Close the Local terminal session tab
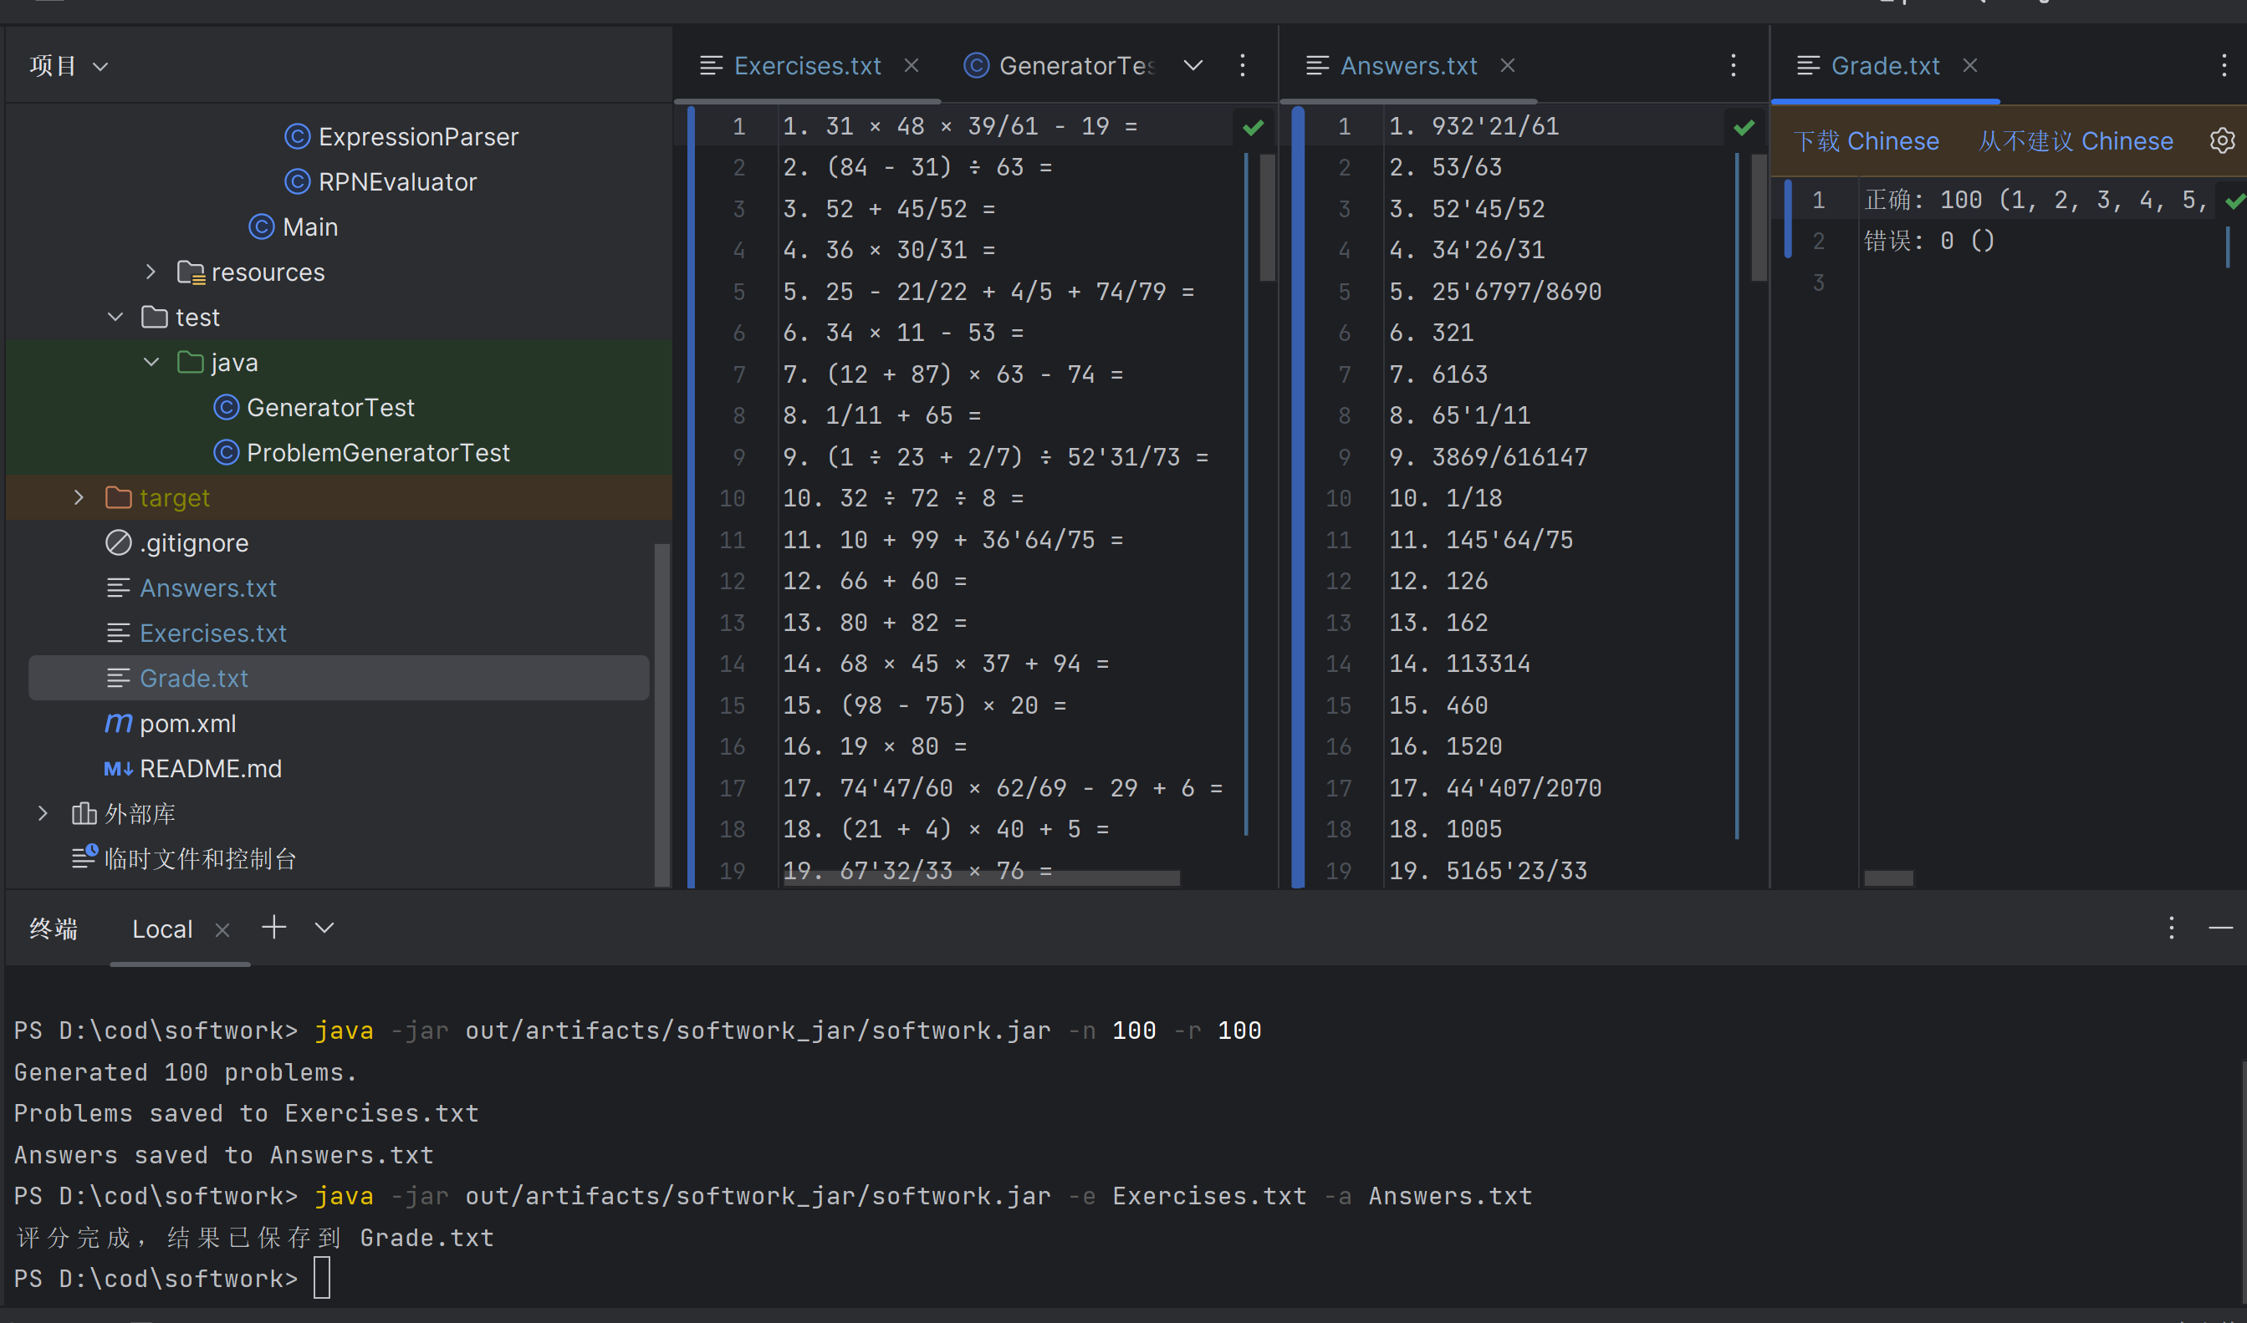Screen dimensions: 2247x1323 pyautogui.click(x=223, y=930)
